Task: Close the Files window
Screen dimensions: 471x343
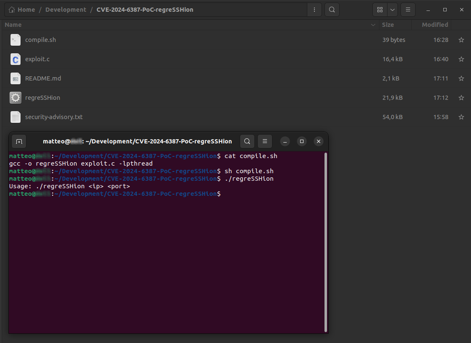Action: (462, 10)
